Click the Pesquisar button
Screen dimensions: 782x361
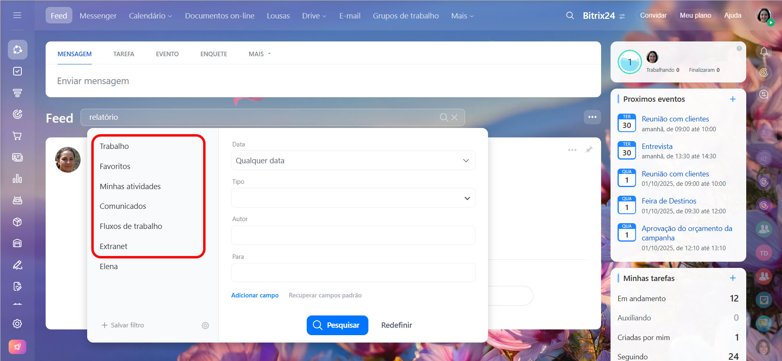(x=337, y=325)
